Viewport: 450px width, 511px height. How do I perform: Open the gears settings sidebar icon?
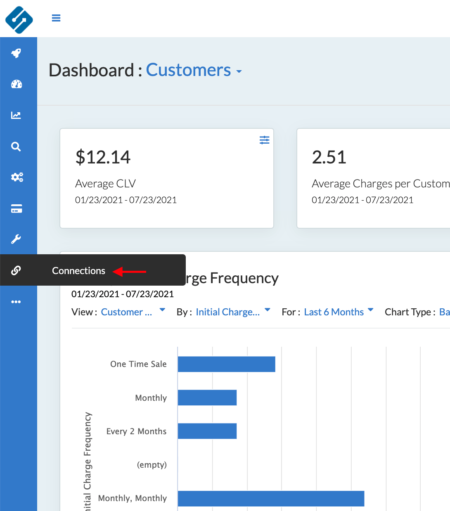pos(17,177)
